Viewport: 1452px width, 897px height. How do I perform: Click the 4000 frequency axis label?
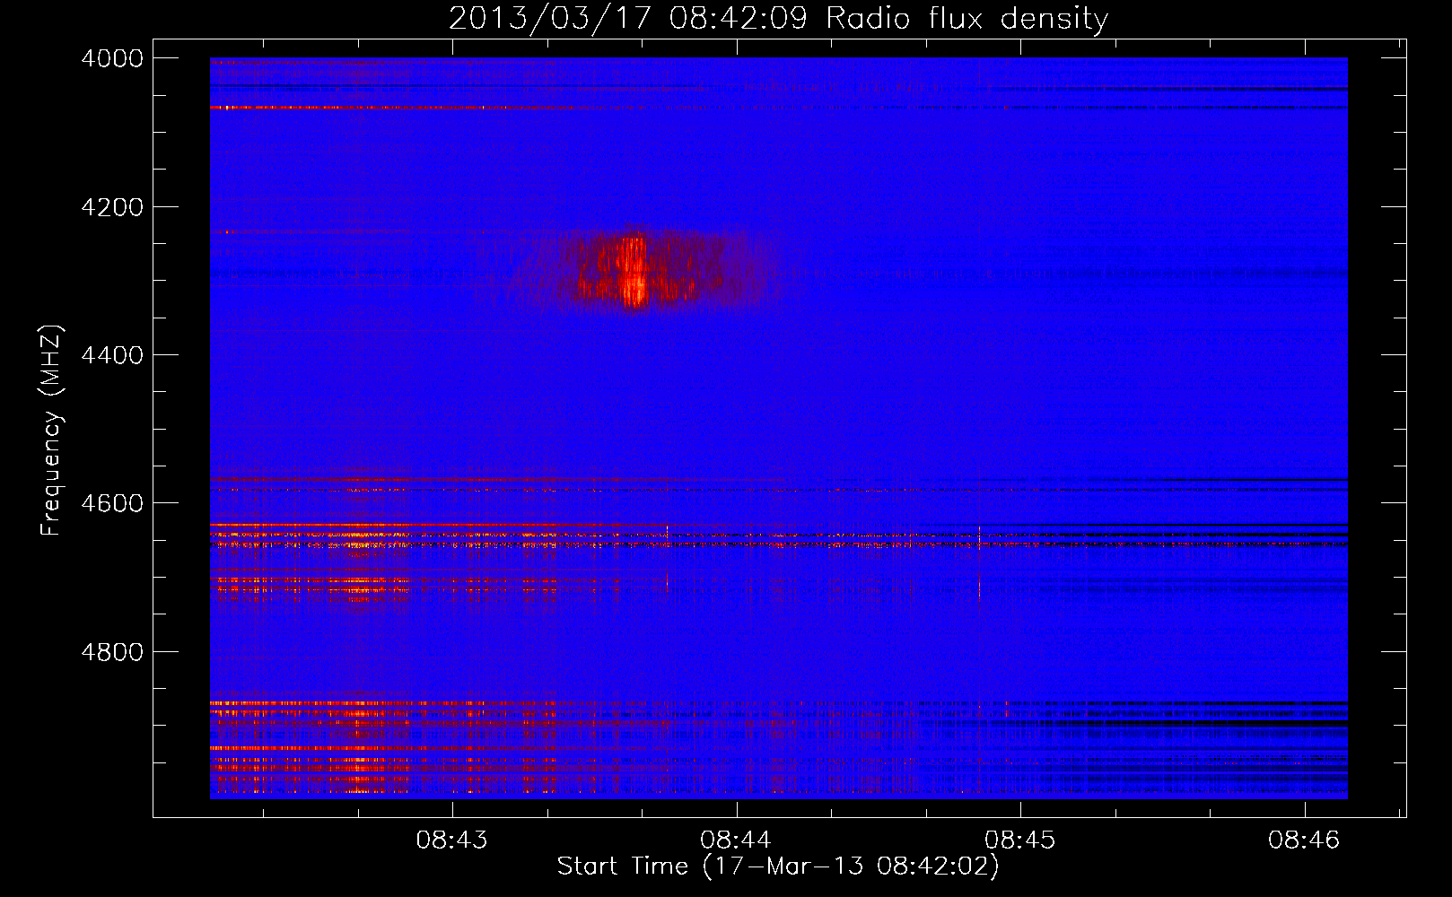(112, 58)
